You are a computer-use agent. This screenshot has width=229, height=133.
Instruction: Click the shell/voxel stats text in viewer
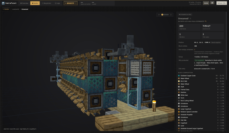pyautogui.click(x=20, y=129)
